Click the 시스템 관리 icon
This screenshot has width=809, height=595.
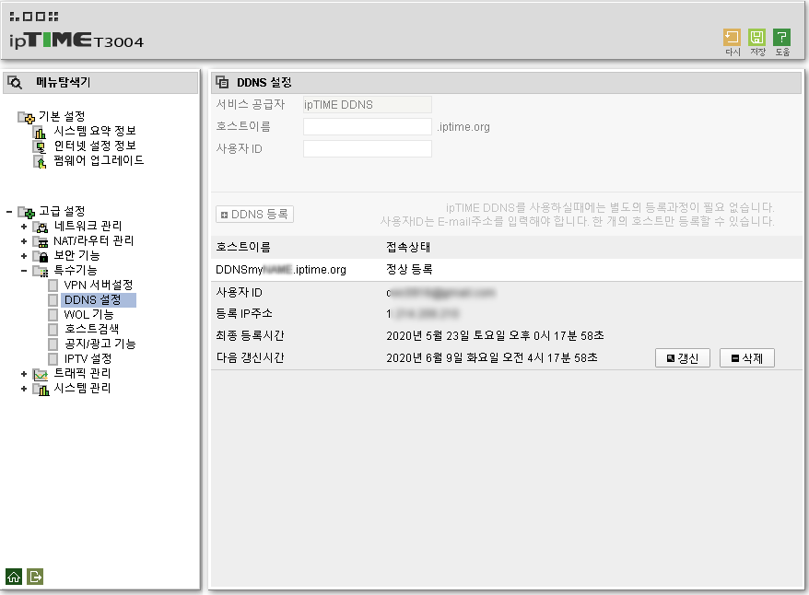[x=41, y=390]
